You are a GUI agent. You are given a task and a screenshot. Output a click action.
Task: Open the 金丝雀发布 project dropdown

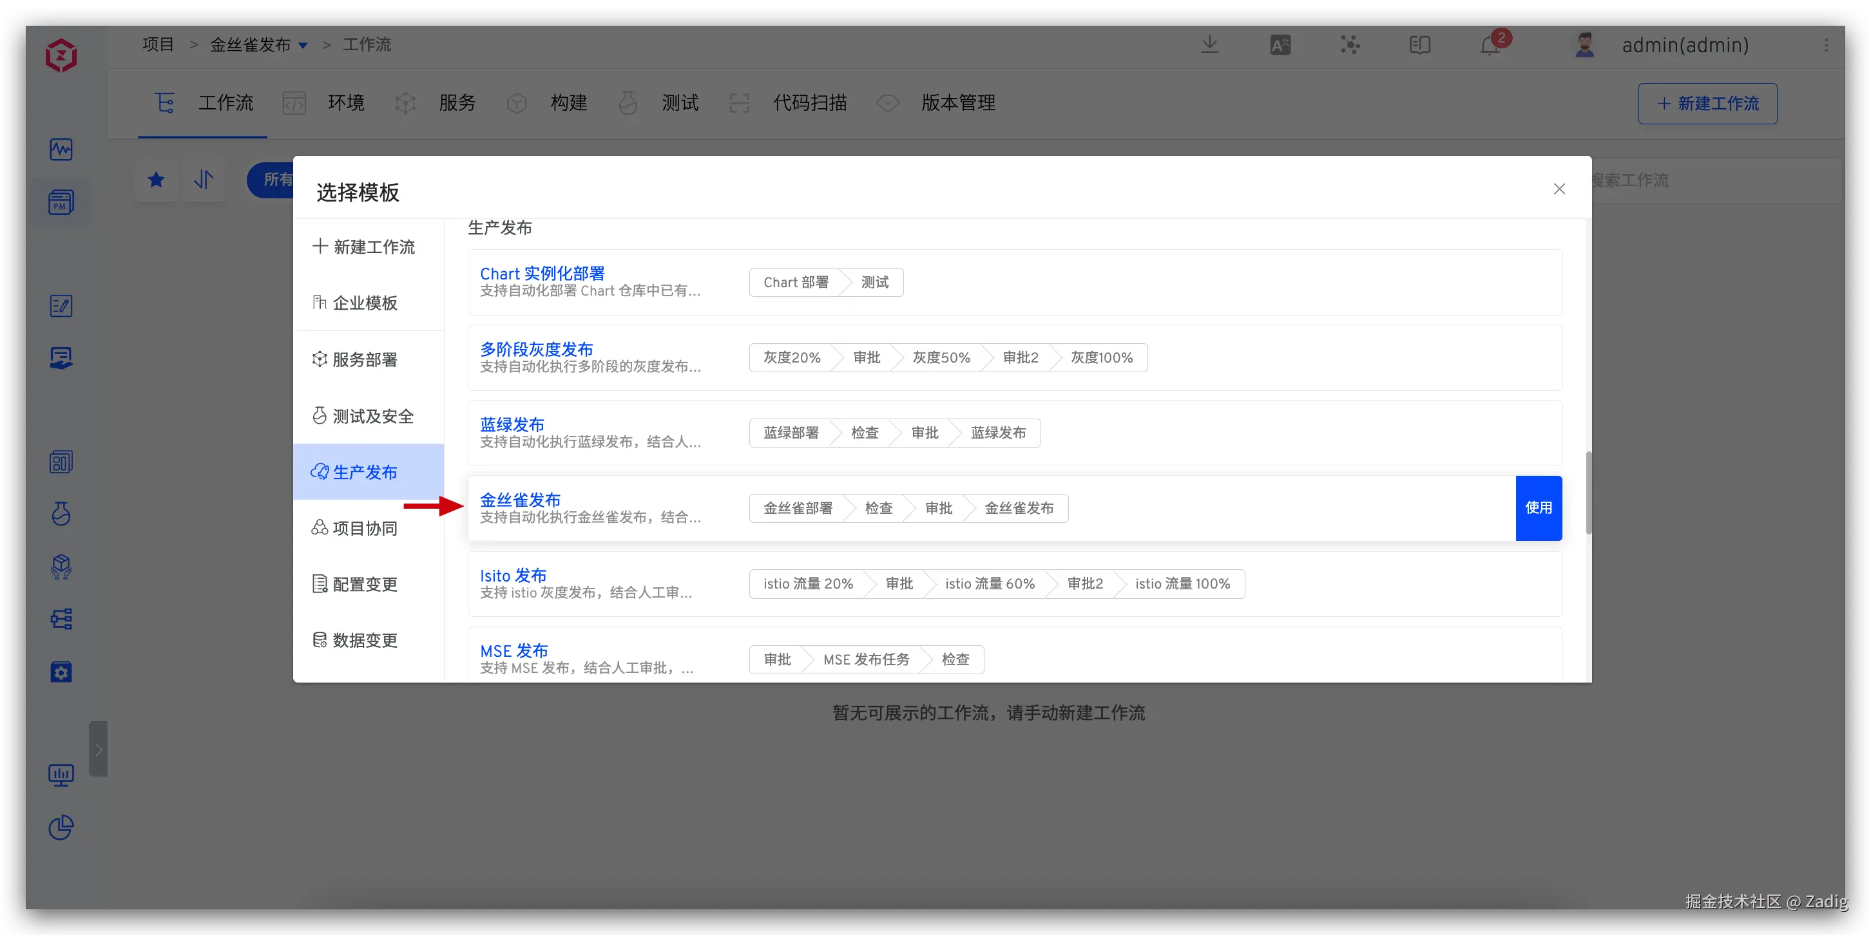pyautogui.click(x=259, y=45)
